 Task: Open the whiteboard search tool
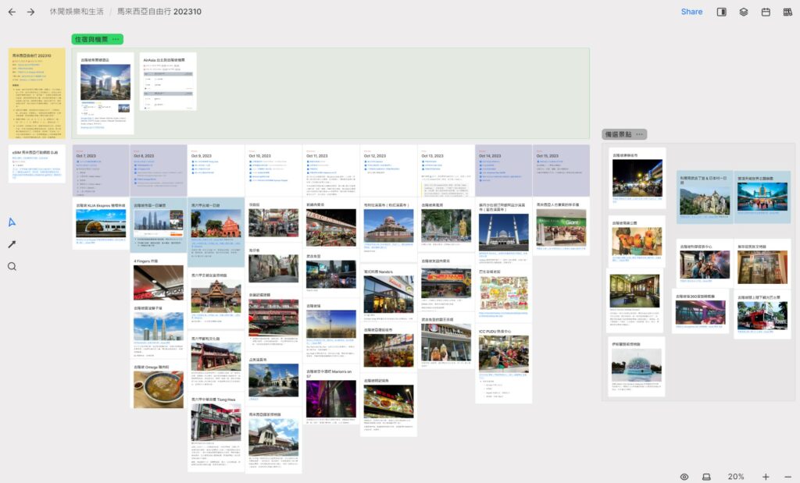tap(12, 266)
